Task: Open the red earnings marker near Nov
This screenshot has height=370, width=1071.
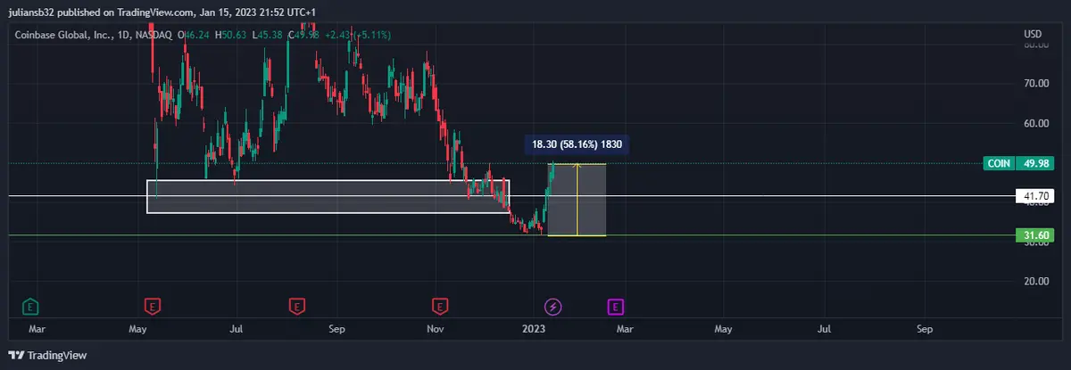Action: [x=439, y=307]
